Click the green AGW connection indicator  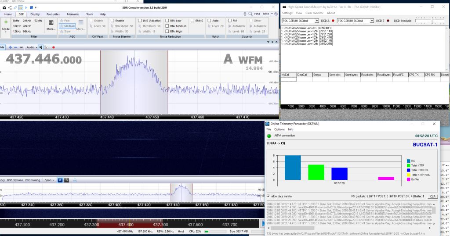coord(269,136)
